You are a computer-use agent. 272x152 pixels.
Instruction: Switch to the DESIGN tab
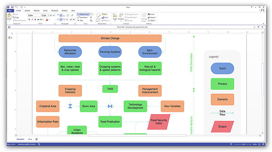36,11
